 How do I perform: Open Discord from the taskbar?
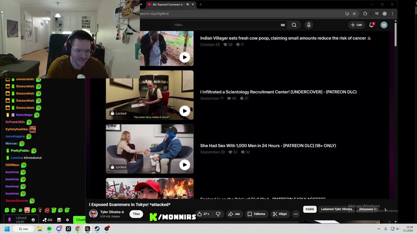pos(59,229)
